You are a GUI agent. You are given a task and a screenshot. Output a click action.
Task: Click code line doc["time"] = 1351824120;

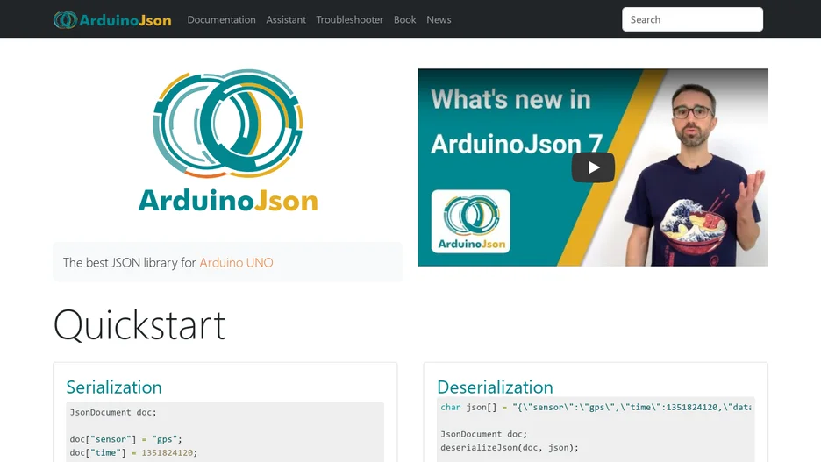(133, 453)
